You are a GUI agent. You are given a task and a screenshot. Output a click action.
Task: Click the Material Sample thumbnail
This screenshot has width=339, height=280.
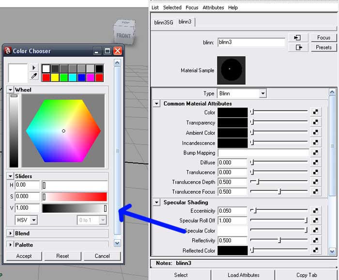click(231, 70)
